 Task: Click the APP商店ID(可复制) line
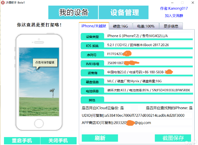[116, 123]
